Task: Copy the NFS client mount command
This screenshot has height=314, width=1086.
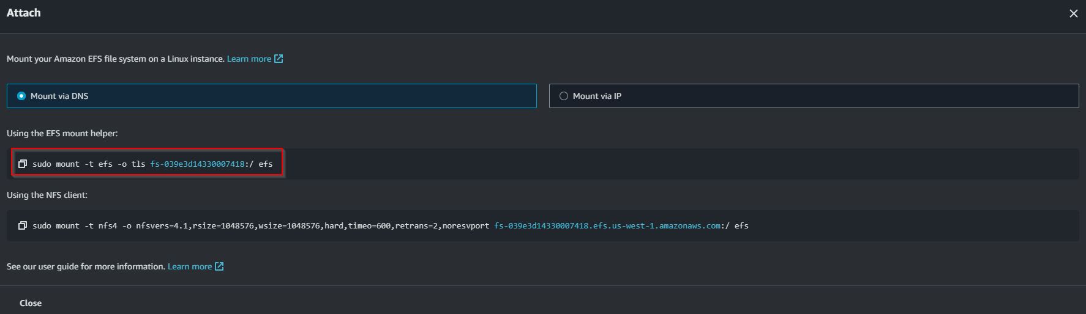Action: [23, 225]
